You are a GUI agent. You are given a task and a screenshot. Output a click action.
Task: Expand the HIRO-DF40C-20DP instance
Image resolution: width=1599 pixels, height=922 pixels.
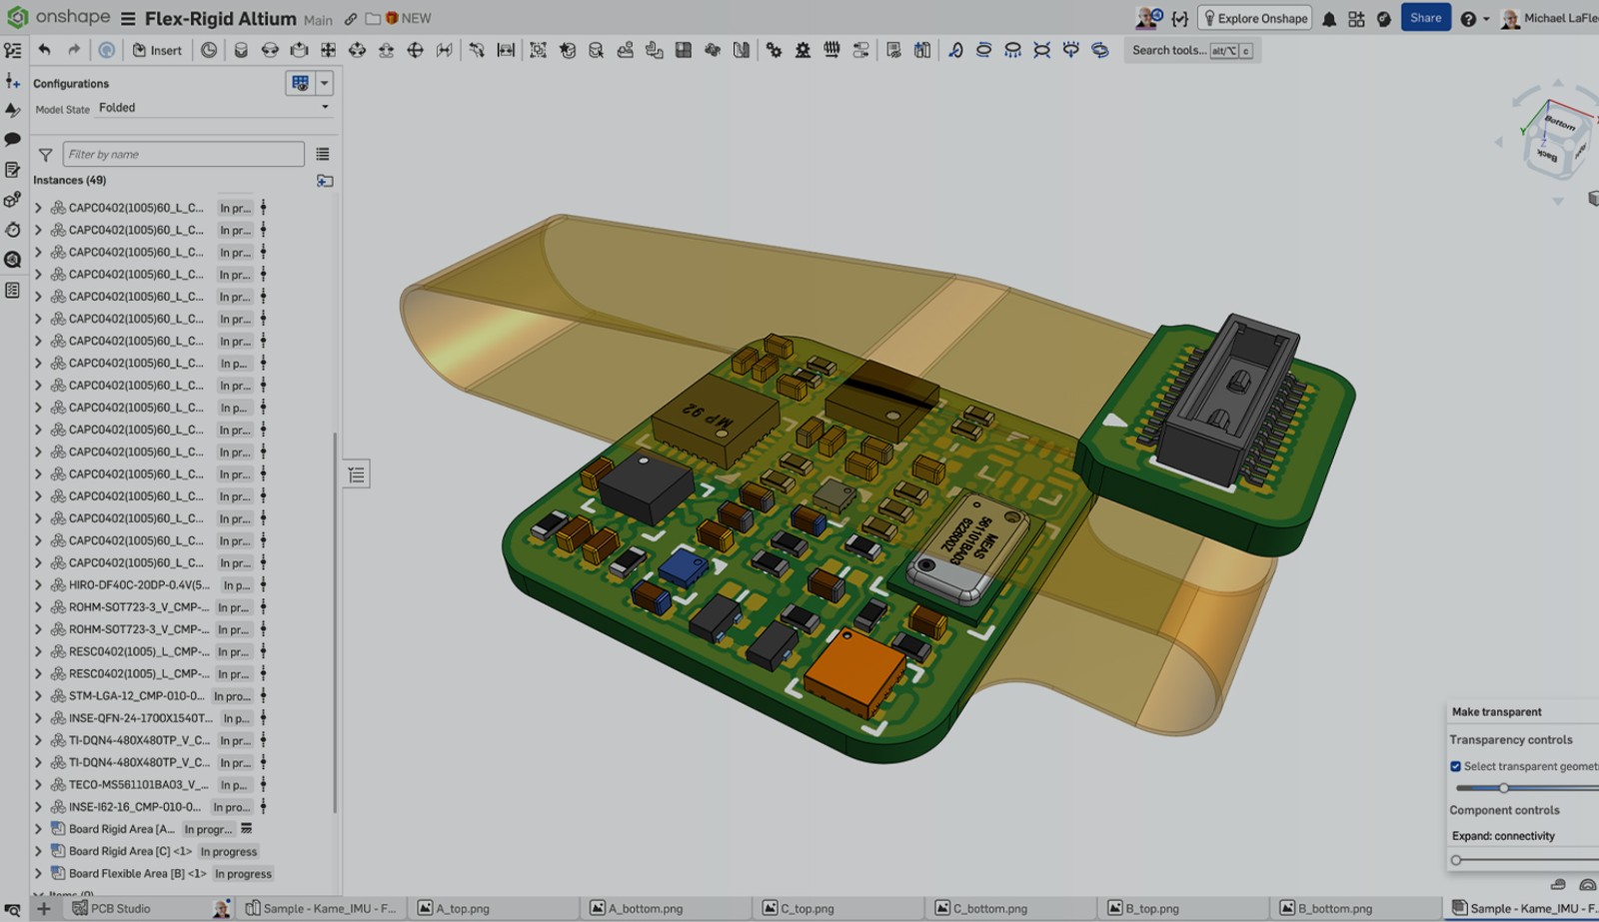point(38,585)
